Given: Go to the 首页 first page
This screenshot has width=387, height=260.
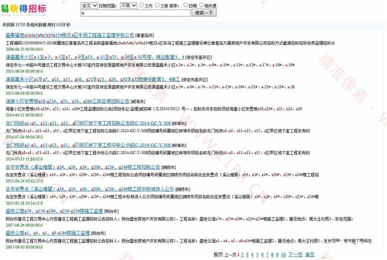Looking at the screenshot, I should click(x=218, y=255).
